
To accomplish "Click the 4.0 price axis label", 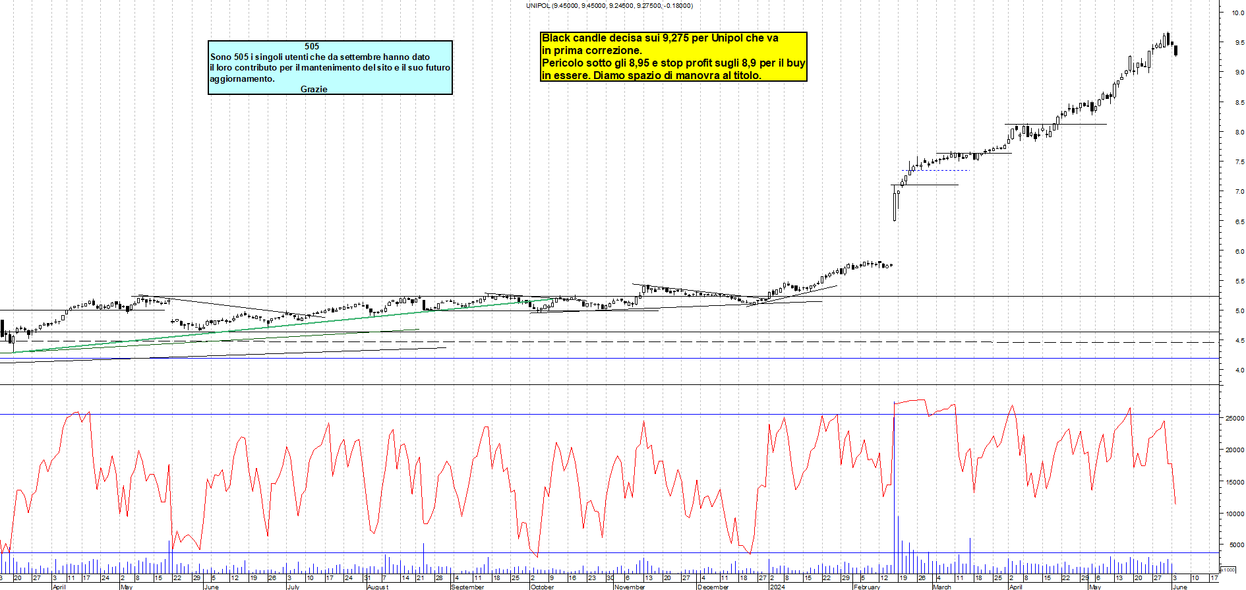I will tap(1239, 370).
